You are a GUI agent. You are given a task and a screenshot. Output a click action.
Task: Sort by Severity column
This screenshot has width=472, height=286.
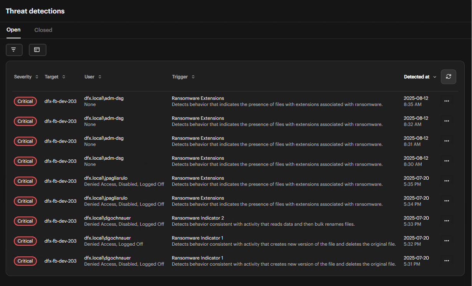click(x=26, y=77)
